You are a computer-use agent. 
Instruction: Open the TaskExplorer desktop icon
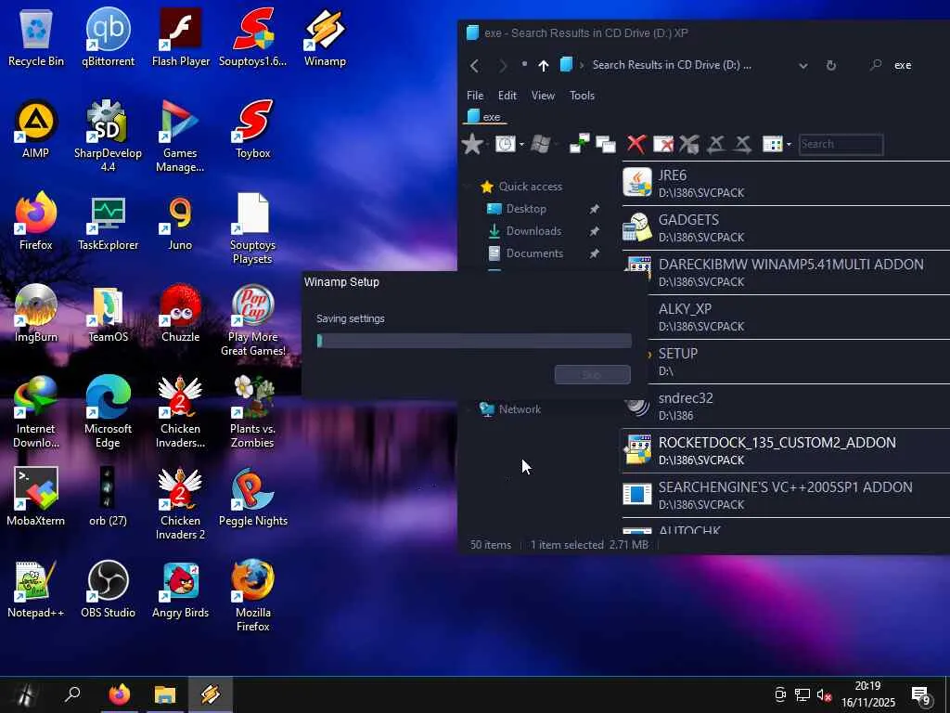(108, 221)
